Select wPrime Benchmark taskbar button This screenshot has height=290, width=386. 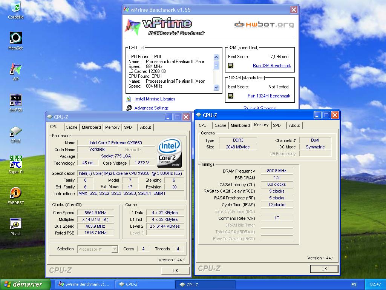pos(84,284)
